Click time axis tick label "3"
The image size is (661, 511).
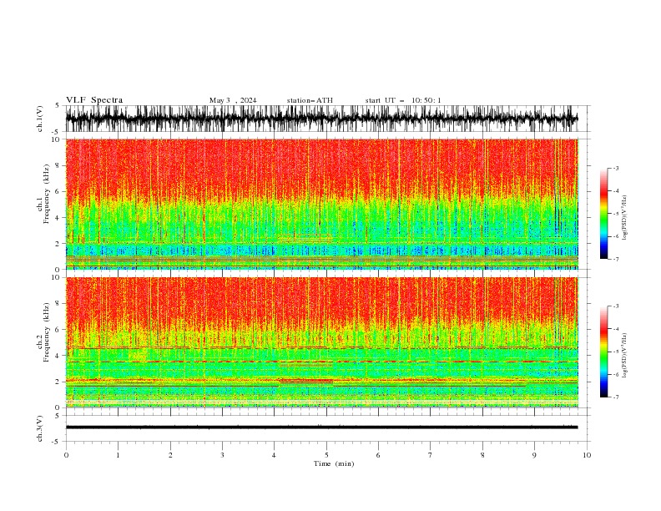coord(222,455)
